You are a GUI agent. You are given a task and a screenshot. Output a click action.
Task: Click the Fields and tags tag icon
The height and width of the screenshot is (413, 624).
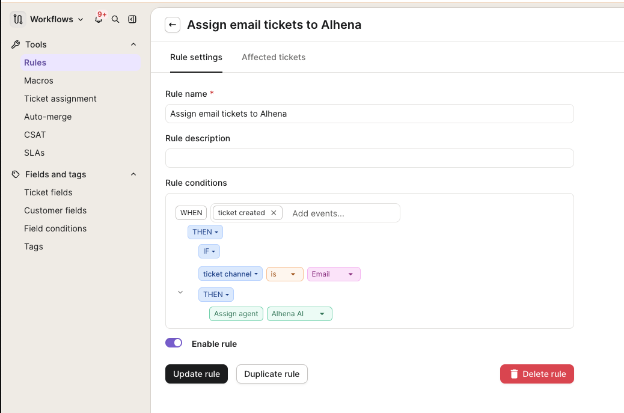tap(16, 174)
